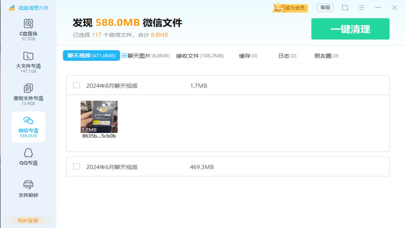Expand the 2024年6月聊天视频 group

[x=228, y=167]
